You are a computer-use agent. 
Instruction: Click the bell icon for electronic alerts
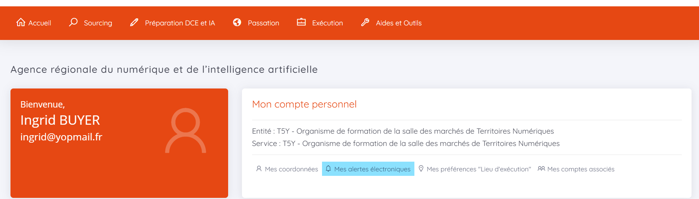[x=328, y=169]
